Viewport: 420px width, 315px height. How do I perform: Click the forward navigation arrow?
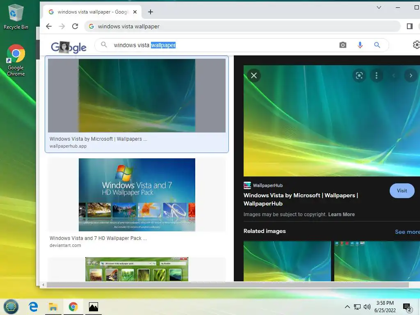pyautogui.click(x=62, y=26)
